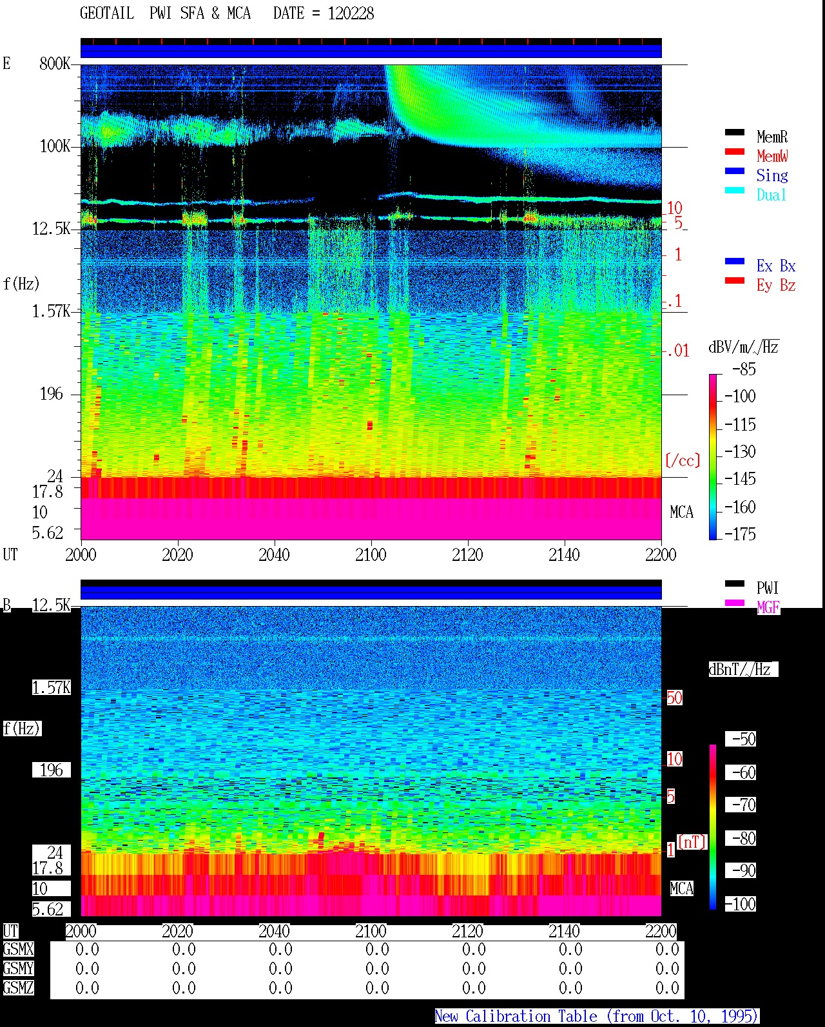Click the 'Ey Bz' legend label
The image size is (825, 1027).
point(776,285)
